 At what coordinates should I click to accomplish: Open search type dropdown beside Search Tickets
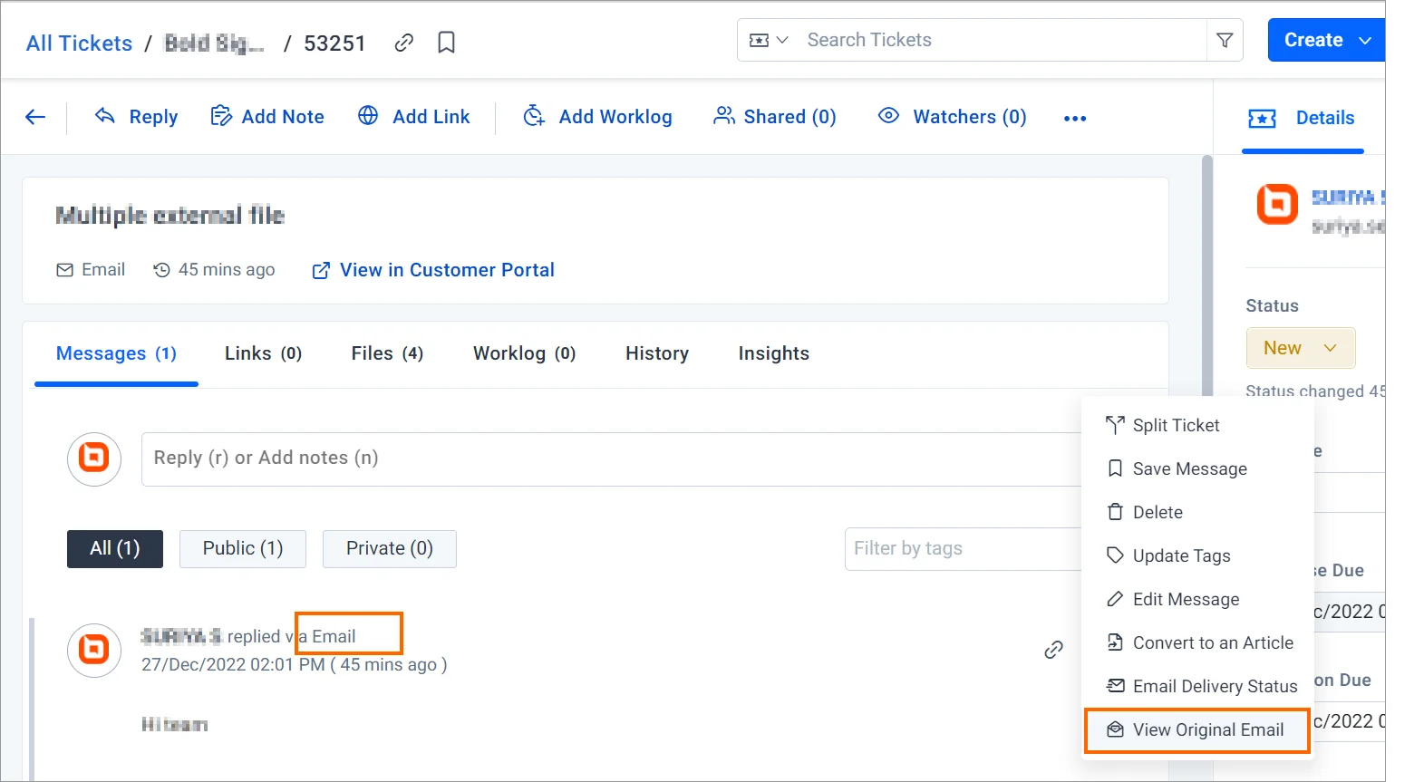pyautogui.click(x=769, y=40)
